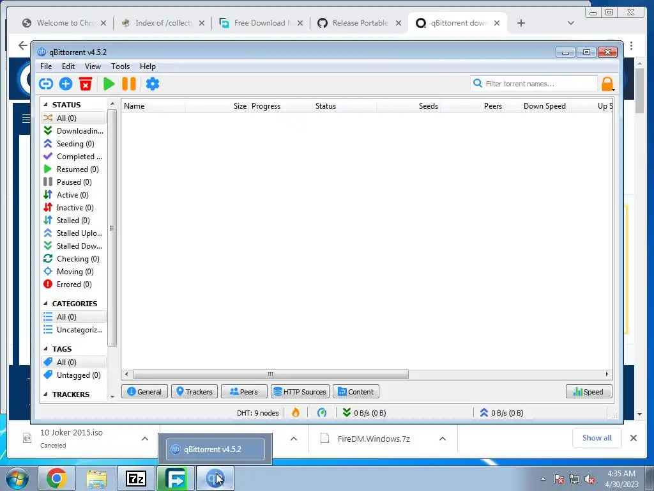Click horizontal scrollbar in torrent list
The height and width of the screenshot is (491, 654).
[x=270, y=374]
